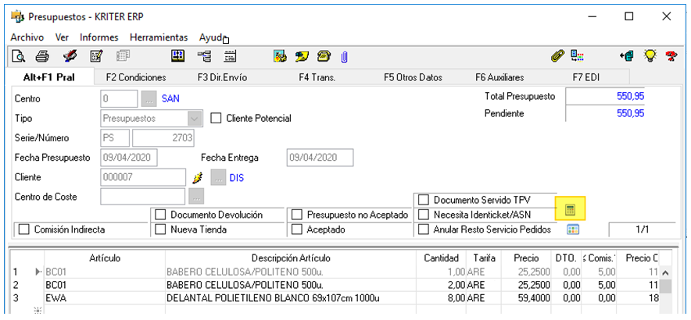Image resolution: width=691 pixels, height=320 pixels.
Task: Check the Documento Devolución box
Action: click(161, 215)
